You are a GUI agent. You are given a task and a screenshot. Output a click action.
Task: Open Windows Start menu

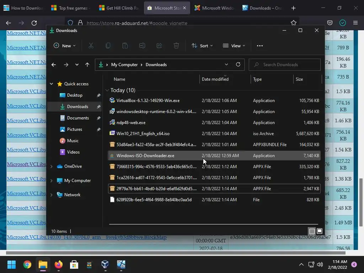point(11,264)
